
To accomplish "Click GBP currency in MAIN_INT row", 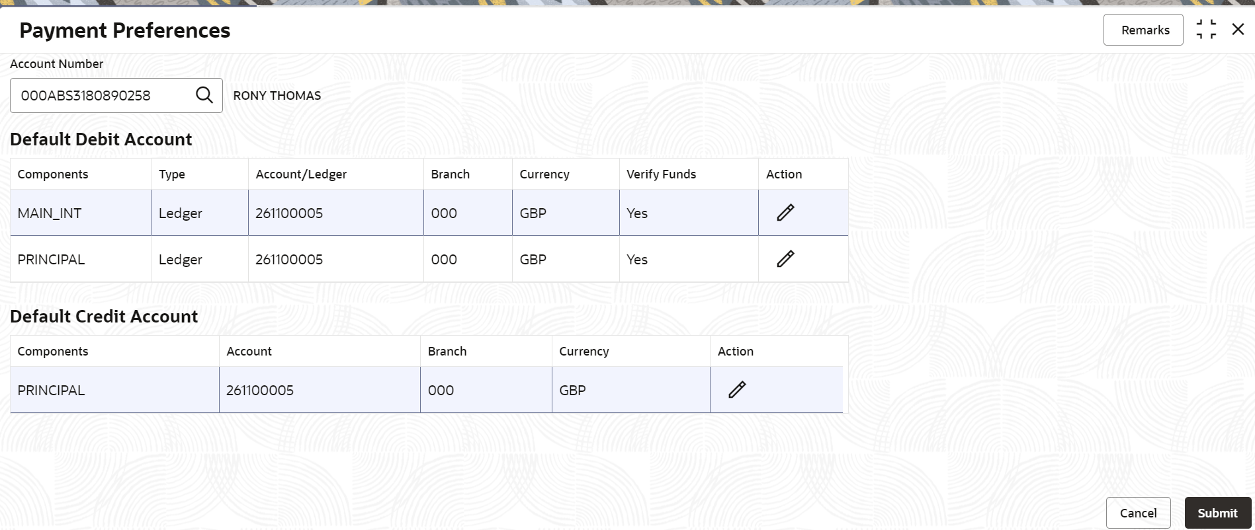I will pos(533,213).
